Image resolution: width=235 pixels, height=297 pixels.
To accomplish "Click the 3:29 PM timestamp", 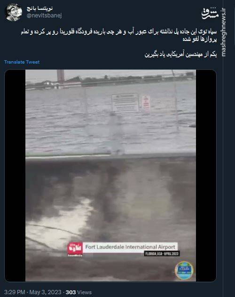I will [x=15, y=292].
